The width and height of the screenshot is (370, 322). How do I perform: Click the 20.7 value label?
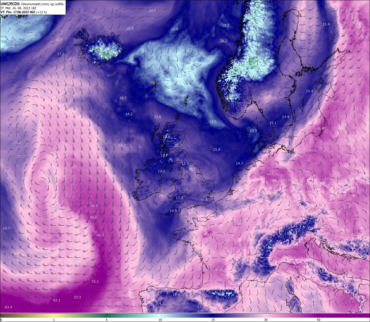point(123,98)
